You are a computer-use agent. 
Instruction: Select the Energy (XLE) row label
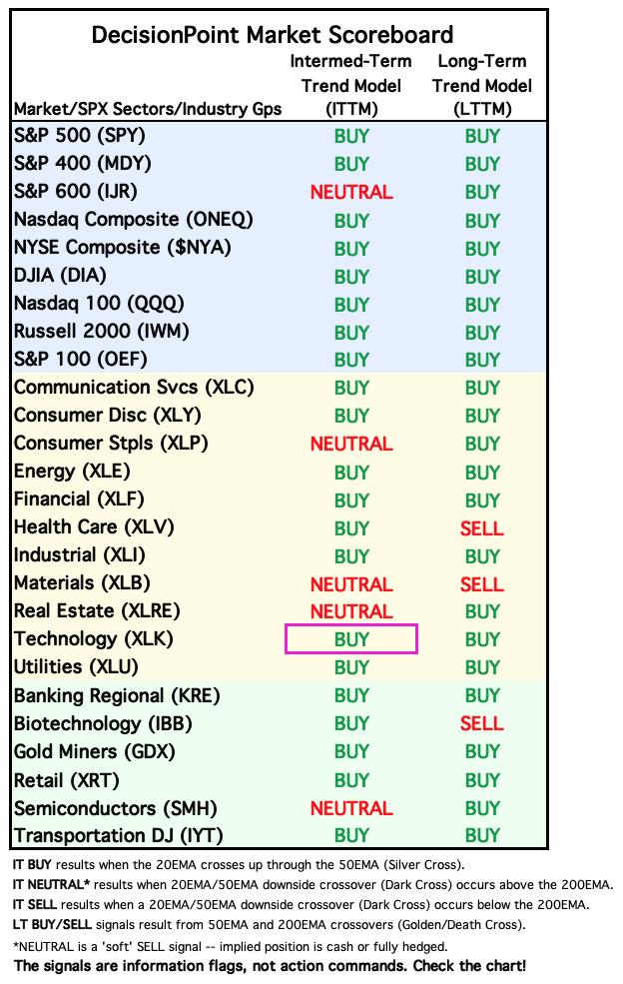72,472
